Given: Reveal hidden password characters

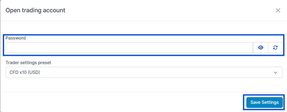Looking at the screenshot, I should [x=260, y=48].
